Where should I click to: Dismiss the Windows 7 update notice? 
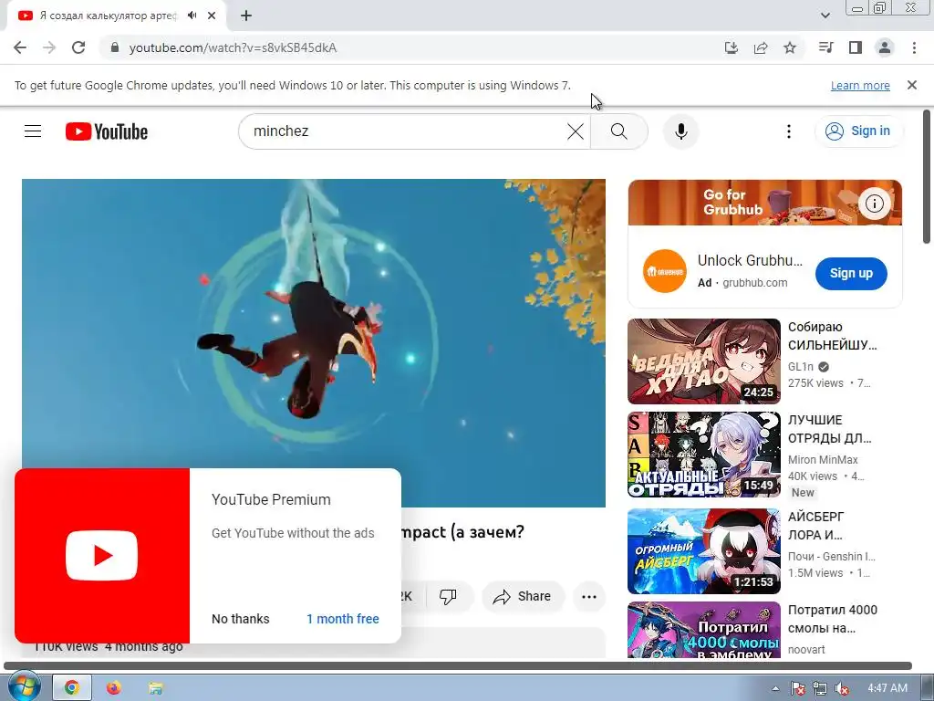coord(912,85)
